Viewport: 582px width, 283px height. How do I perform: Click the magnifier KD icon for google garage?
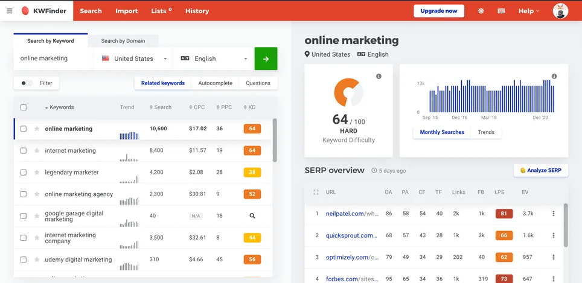(x=252, y=216)
